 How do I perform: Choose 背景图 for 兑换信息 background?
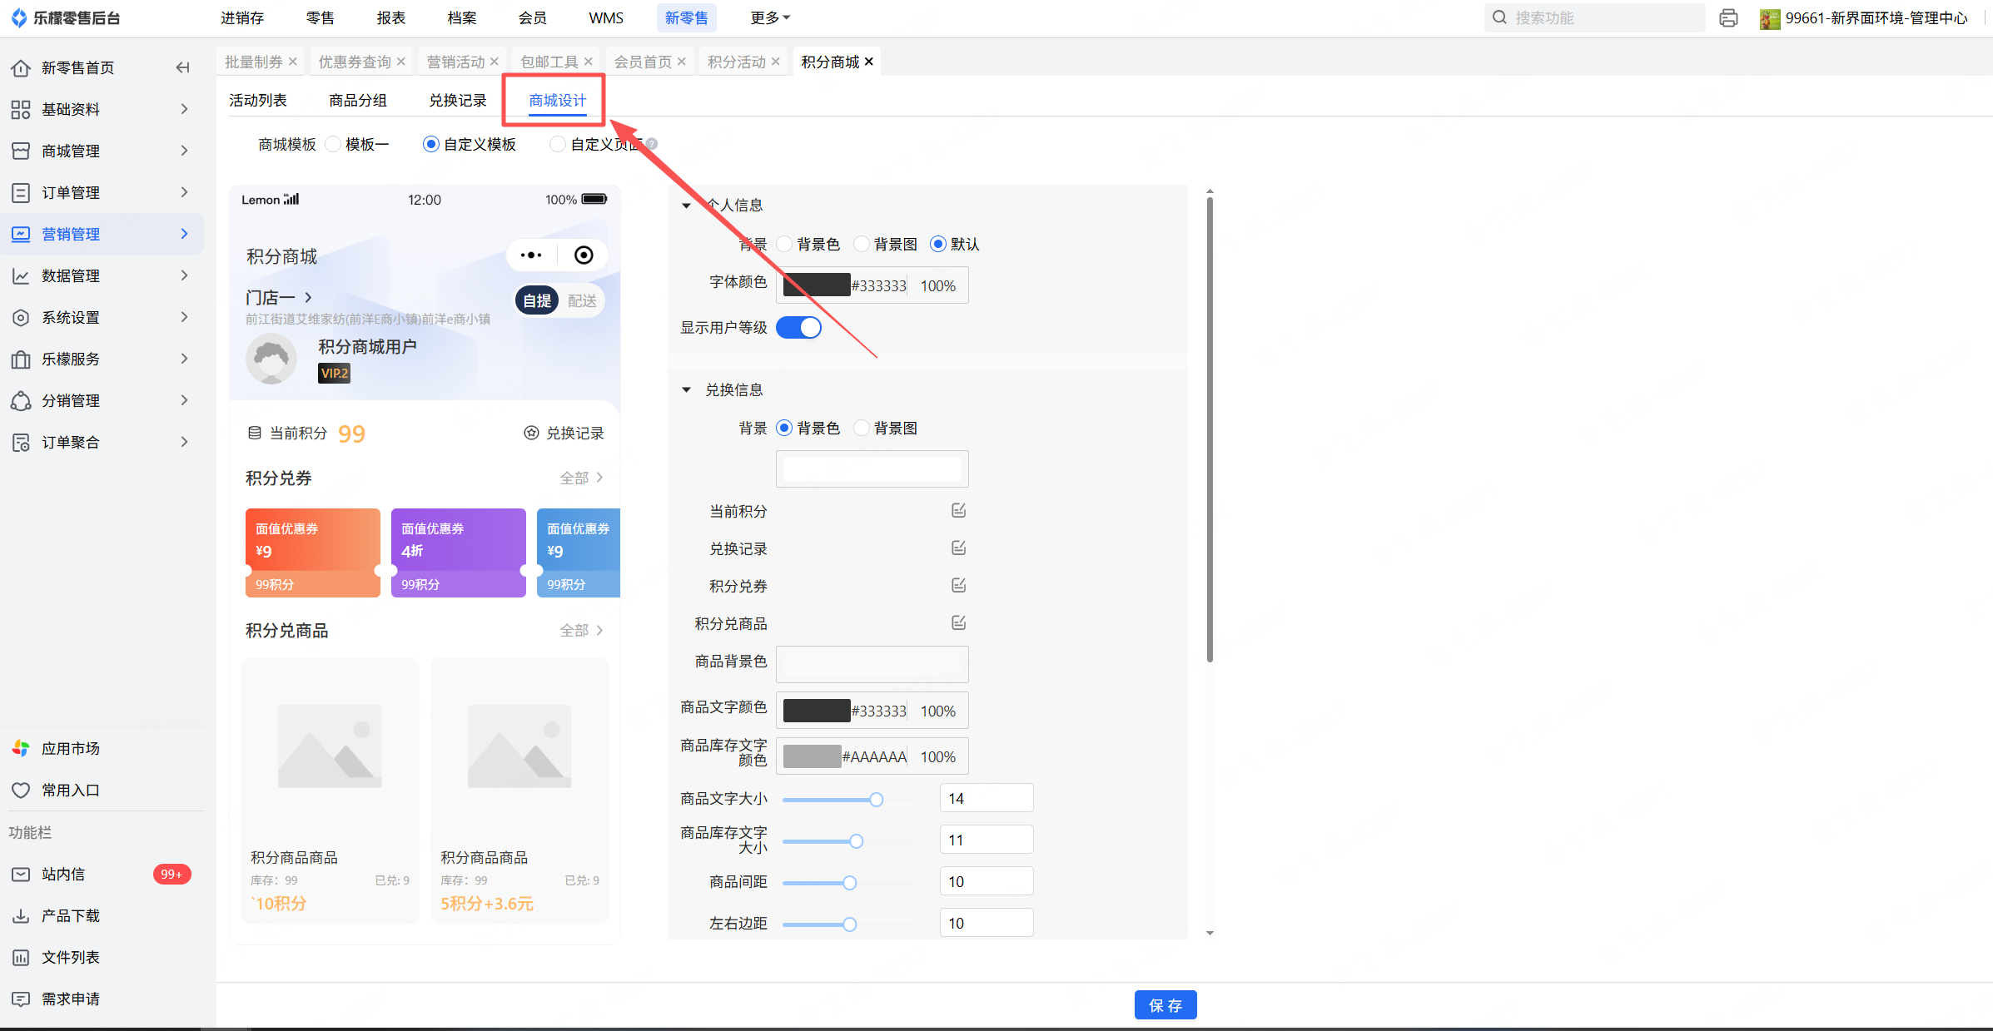[x=862, y=428]
